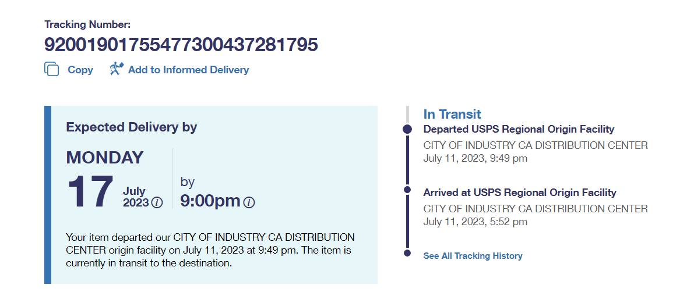Click the info icon next to 9:00pm
The height and width of the screenshot is (292, 694).
pyautogui.click(x=249, y=202)
